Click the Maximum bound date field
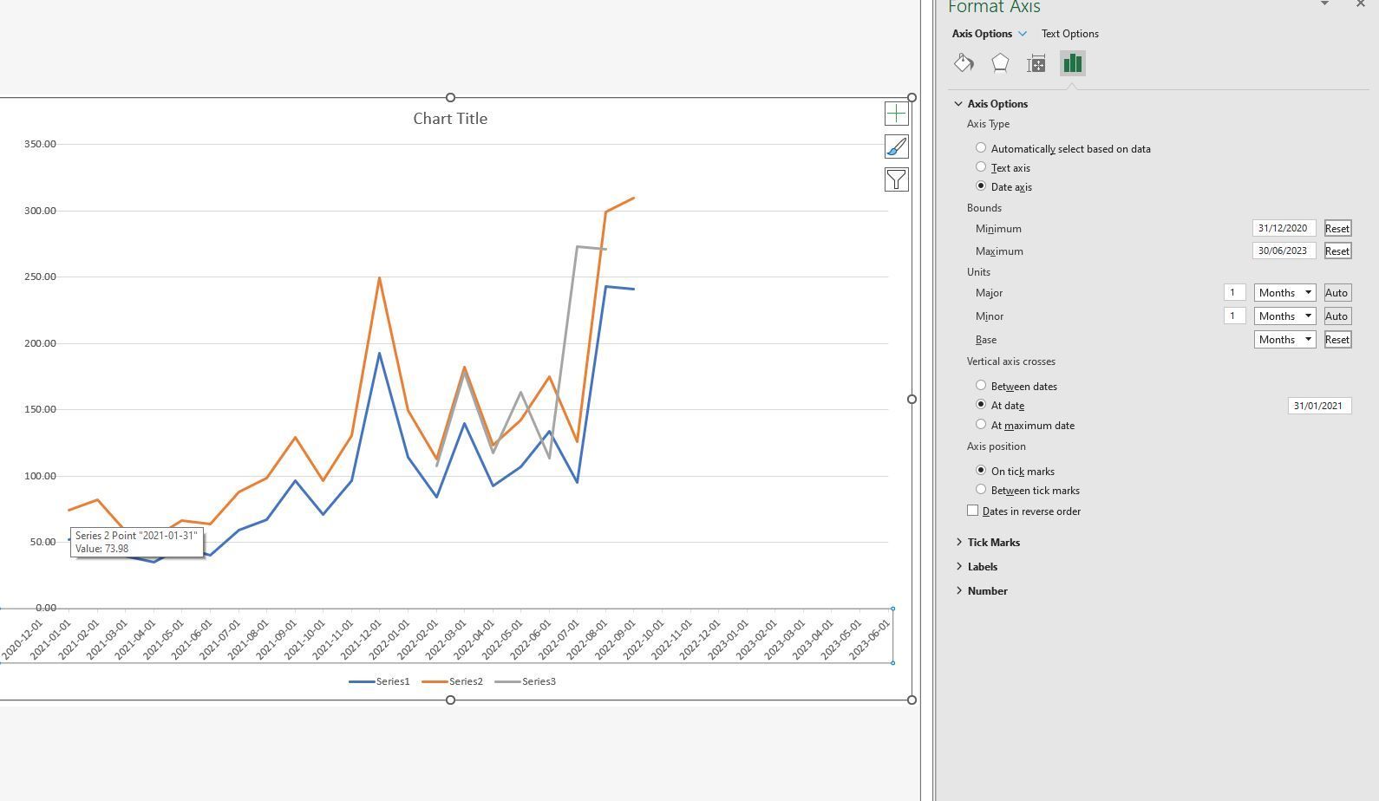 pyautogui.click(x=1284, y=251)
